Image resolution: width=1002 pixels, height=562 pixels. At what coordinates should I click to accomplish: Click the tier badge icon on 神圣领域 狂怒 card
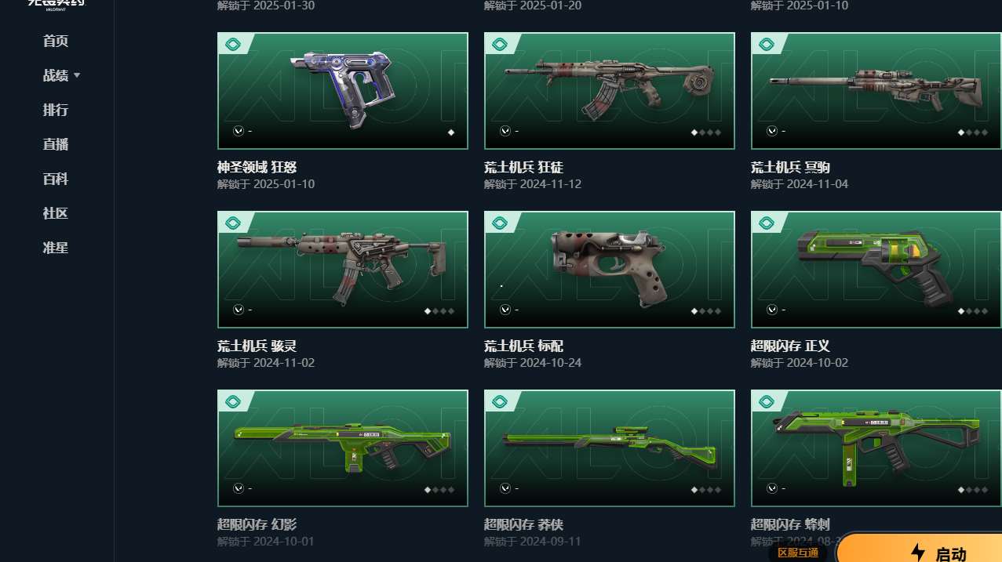tap(232, 44)
